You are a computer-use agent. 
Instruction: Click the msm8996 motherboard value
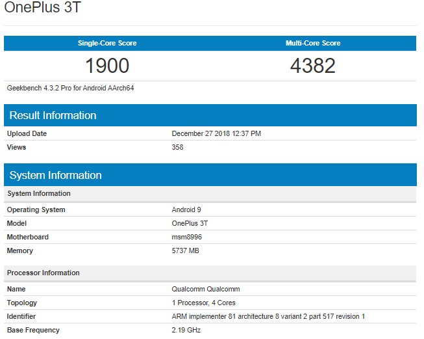click(186, 237)
